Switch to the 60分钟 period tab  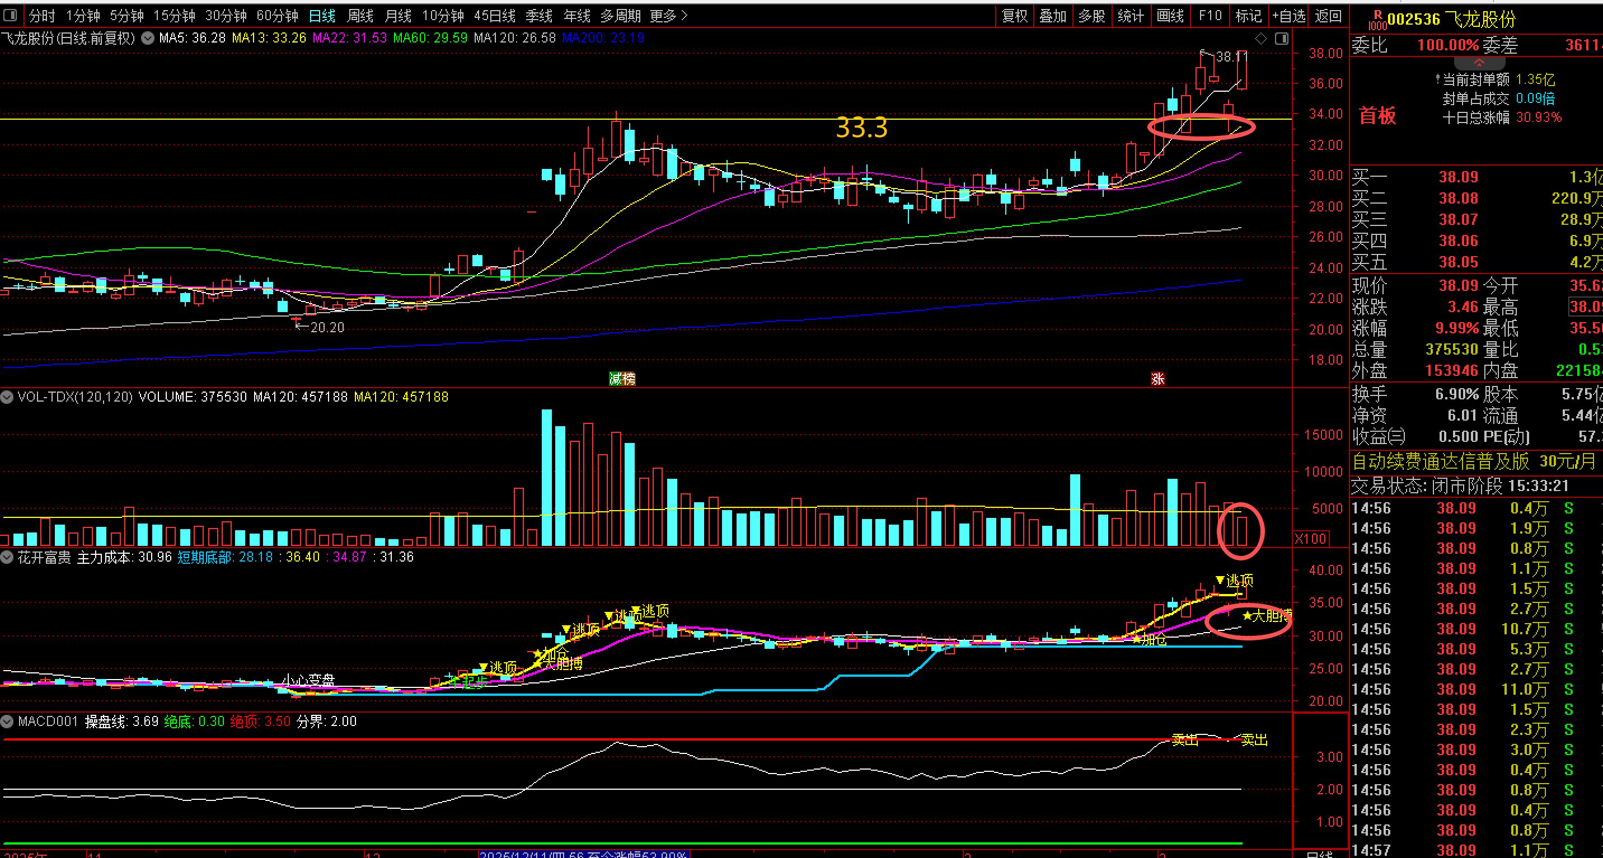277,16
